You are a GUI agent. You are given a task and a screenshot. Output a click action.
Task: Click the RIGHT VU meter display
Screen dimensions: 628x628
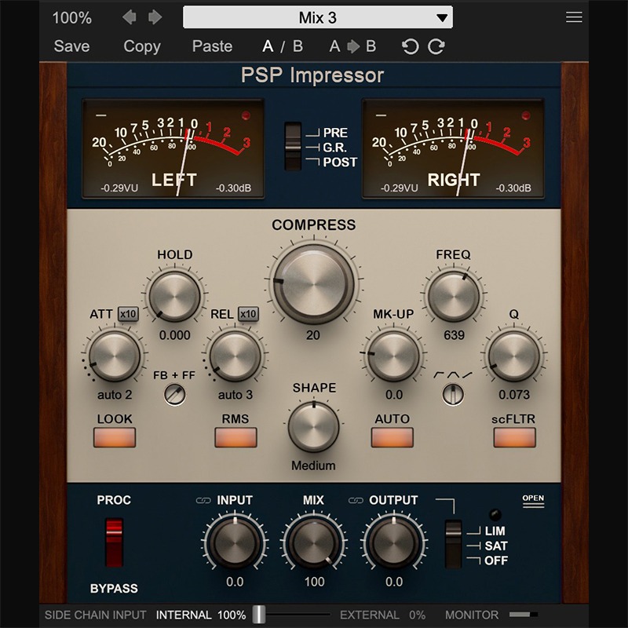tap(453, 148)
